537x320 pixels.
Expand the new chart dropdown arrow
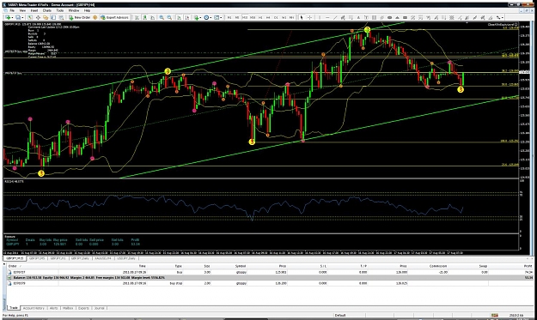coord(12,17)
